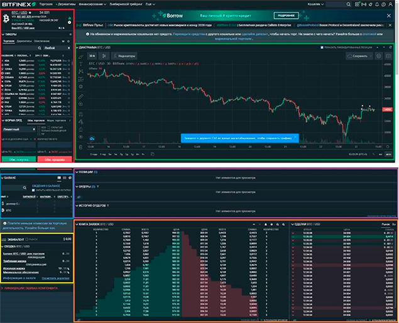Screen dimensions: 399x323
Task: Follow the маржинальной торговле link
Action: pyautogui.click(x=233, y=39)
